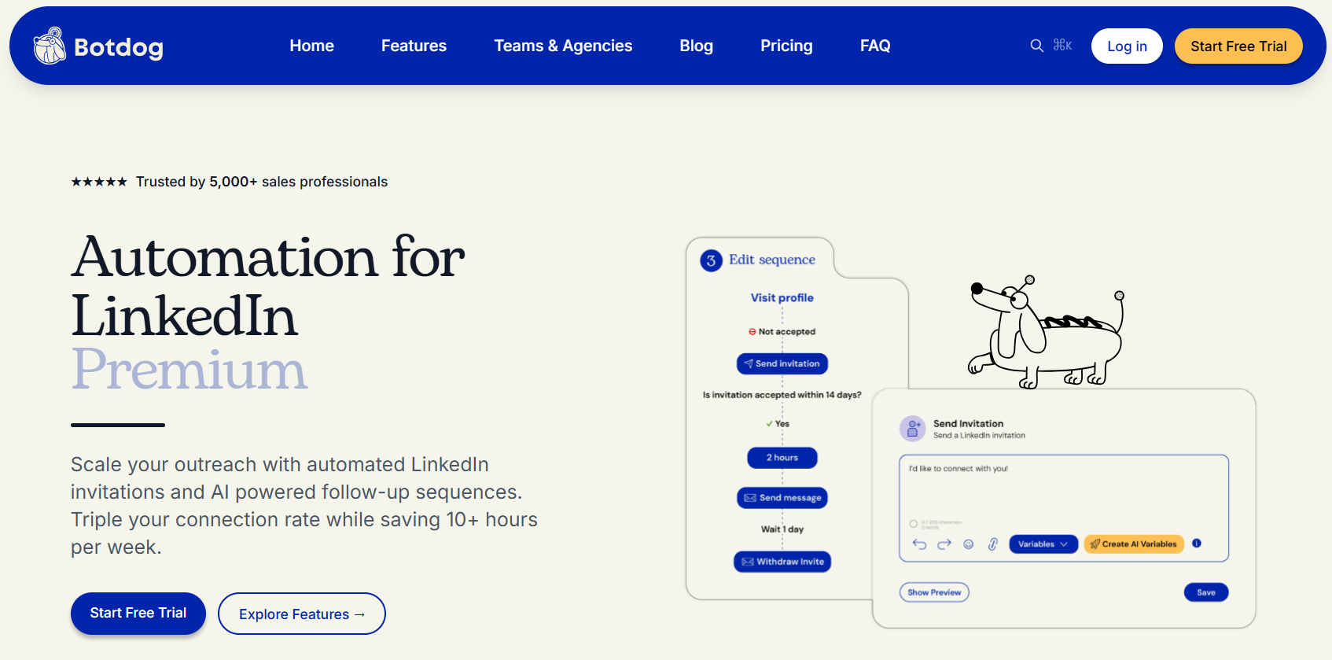Click the redo arrow in the message editor
The image size is (1332, 660).
point(944,544)
